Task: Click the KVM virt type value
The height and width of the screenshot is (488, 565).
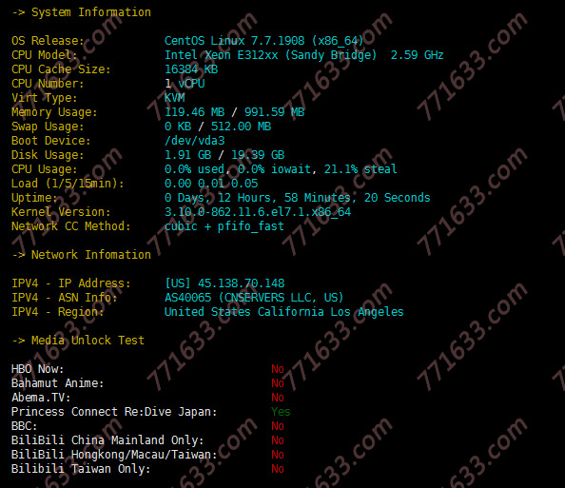Action: 174,98
